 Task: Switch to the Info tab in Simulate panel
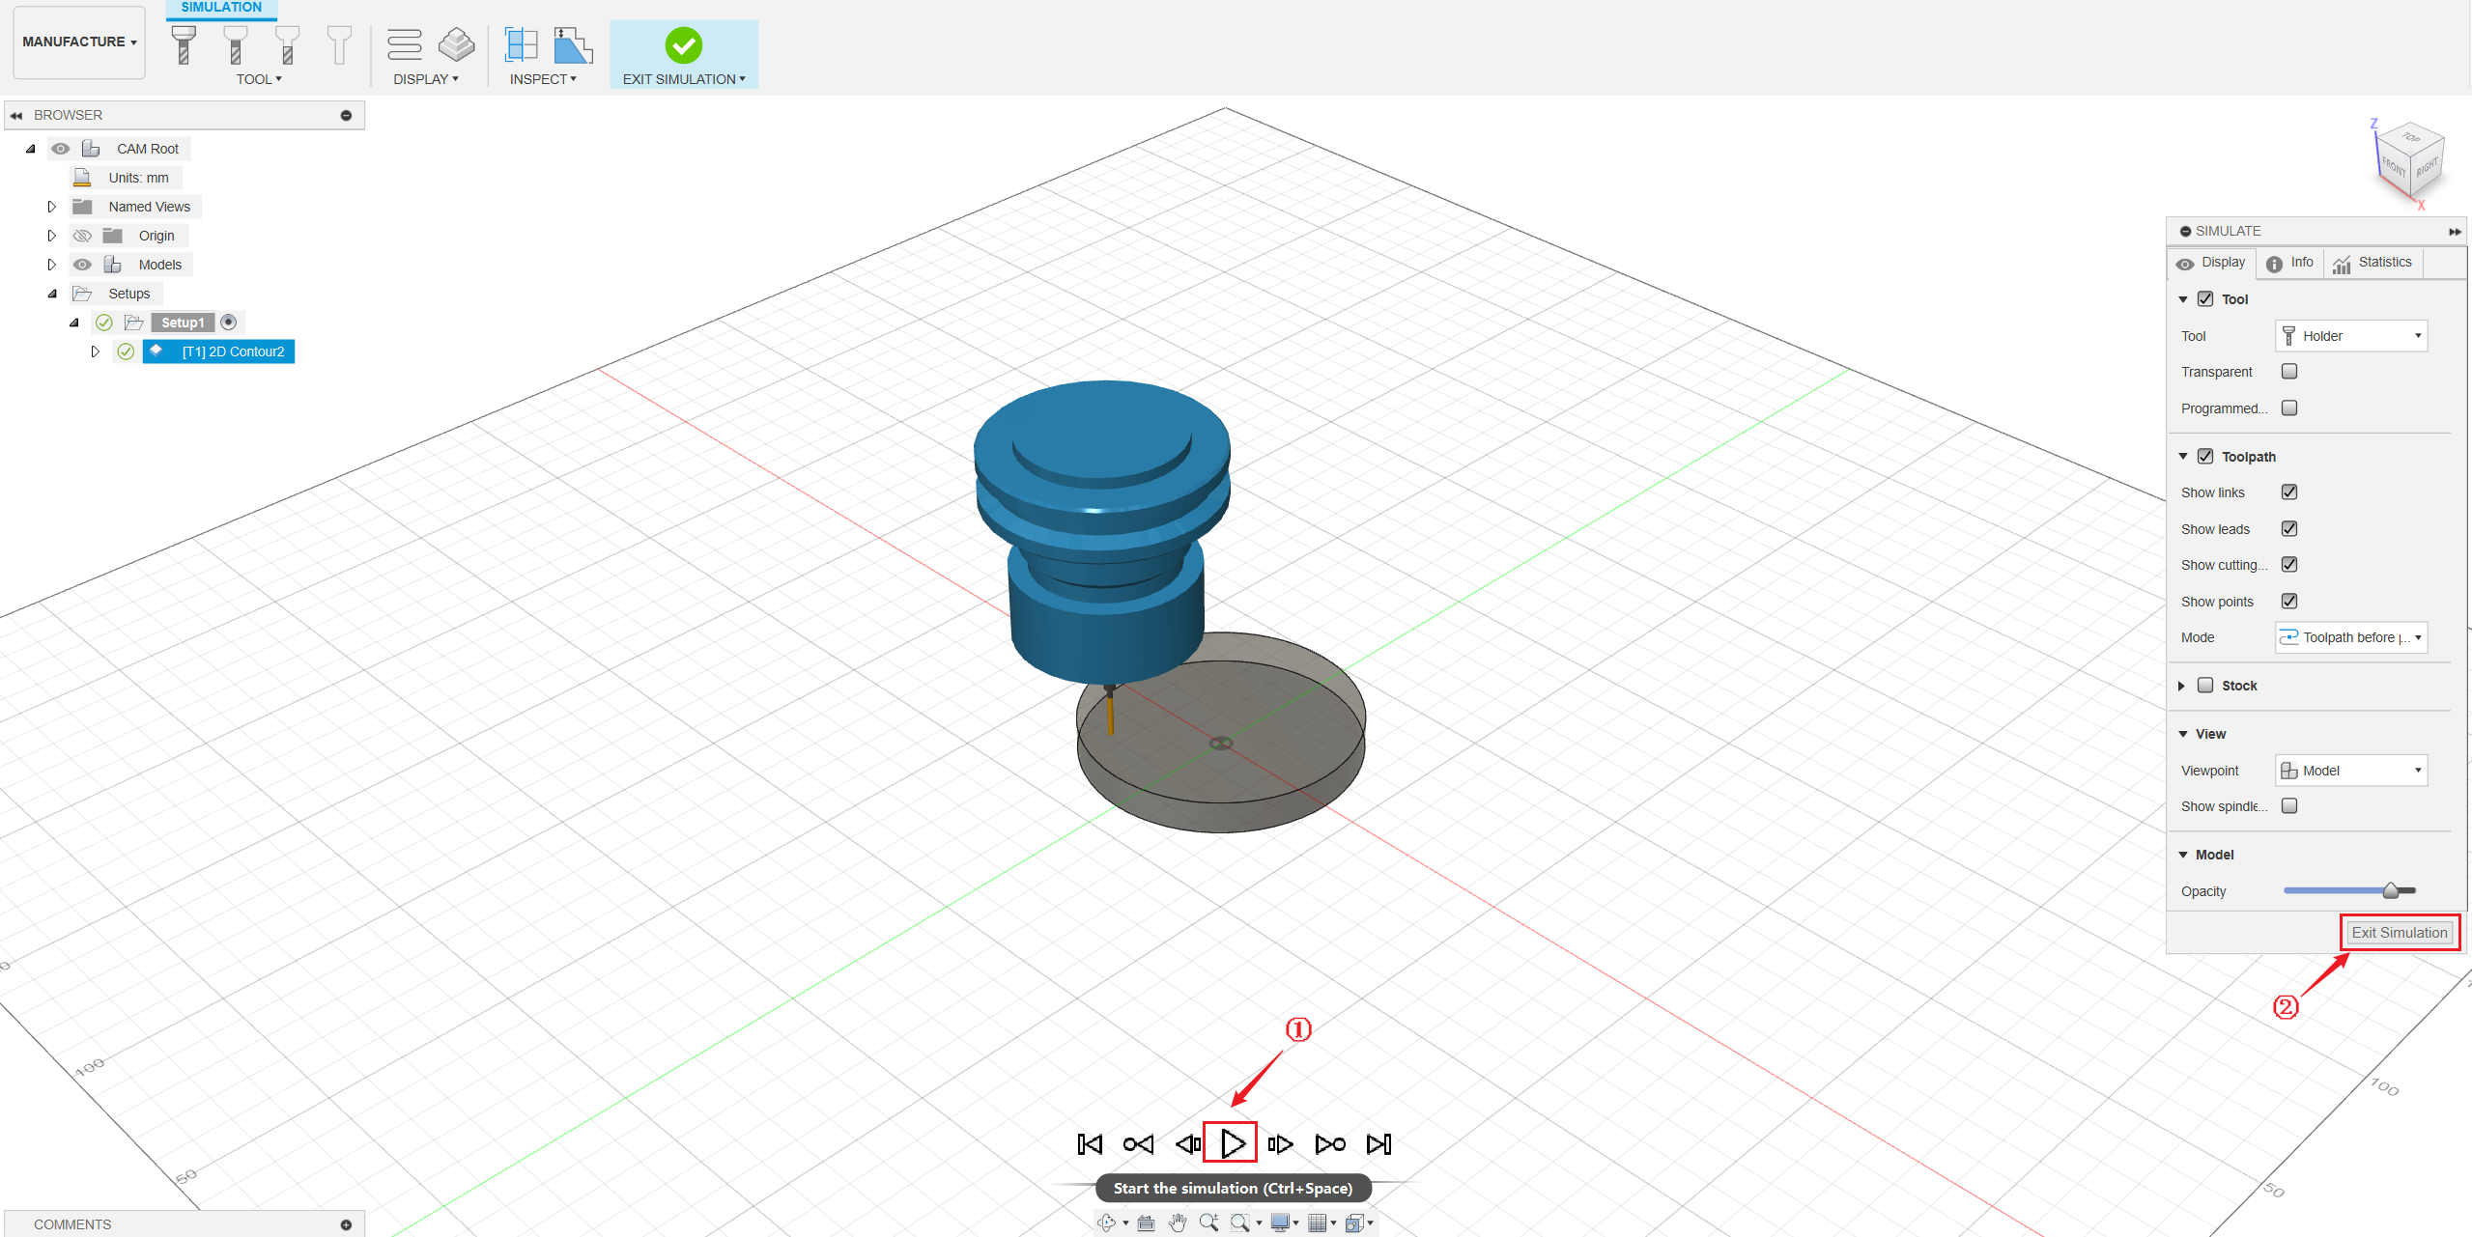[x=2289, y=262]
